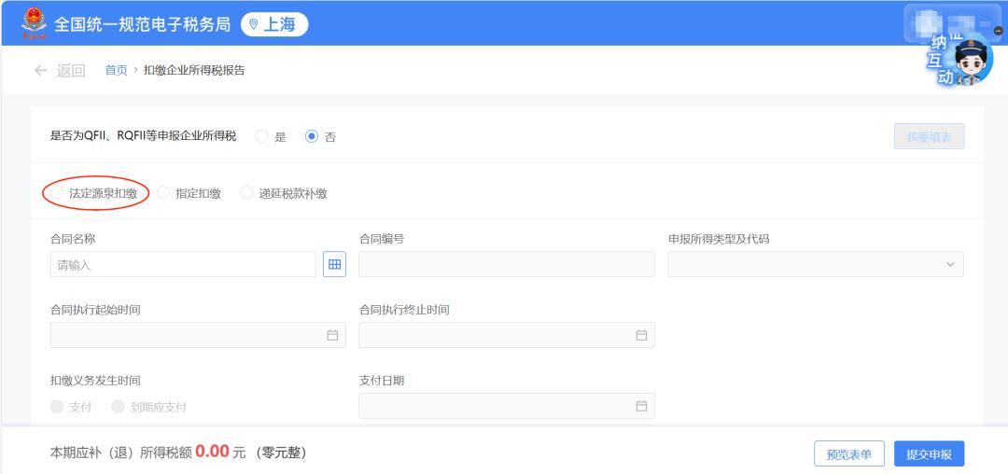The image size is (1008, 474).
Task: Open the 上海 region selector
Action: (x=274, y=25)
